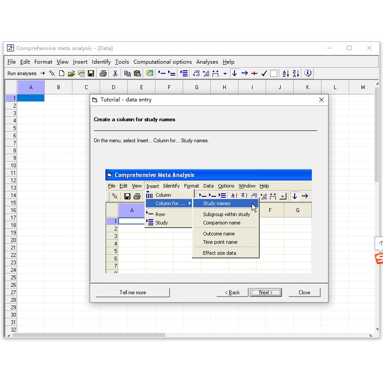Toggle the empty square box in toolbar

click(x=274, y=73)
